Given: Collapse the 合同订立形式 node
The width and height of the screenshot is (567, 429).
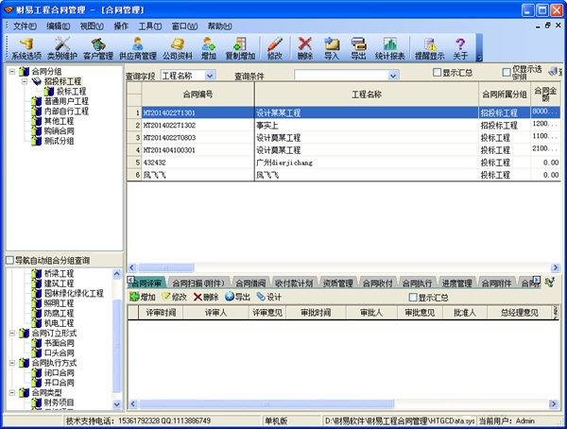Looking at the screenshot, I should pyautogui.click(x=12, y=333).
